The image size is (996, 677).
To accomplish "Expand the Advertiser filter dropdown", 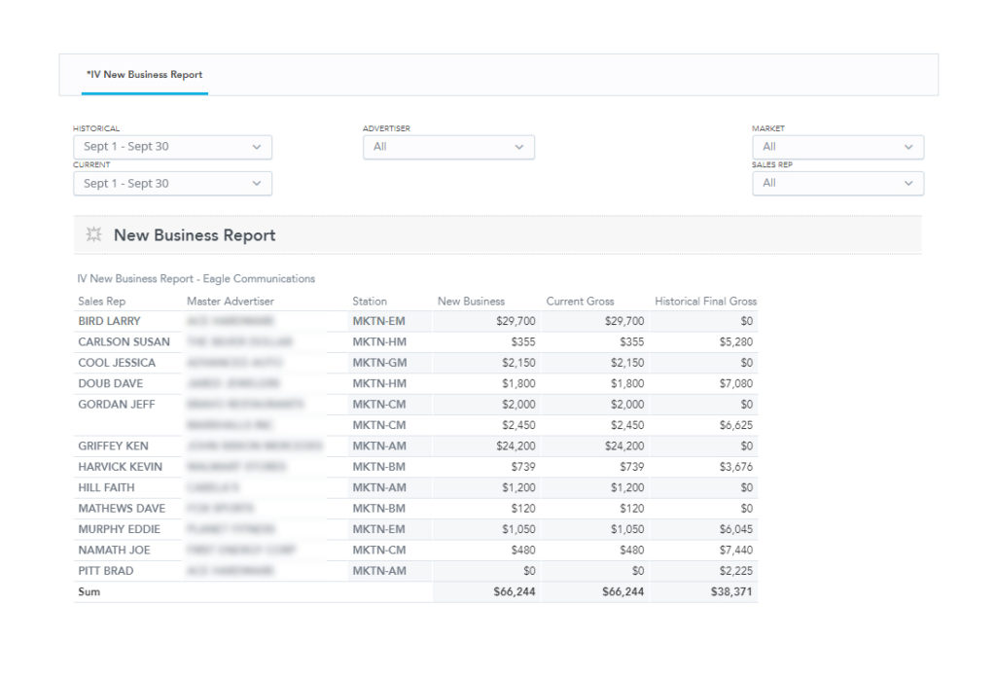I will 448,147.
